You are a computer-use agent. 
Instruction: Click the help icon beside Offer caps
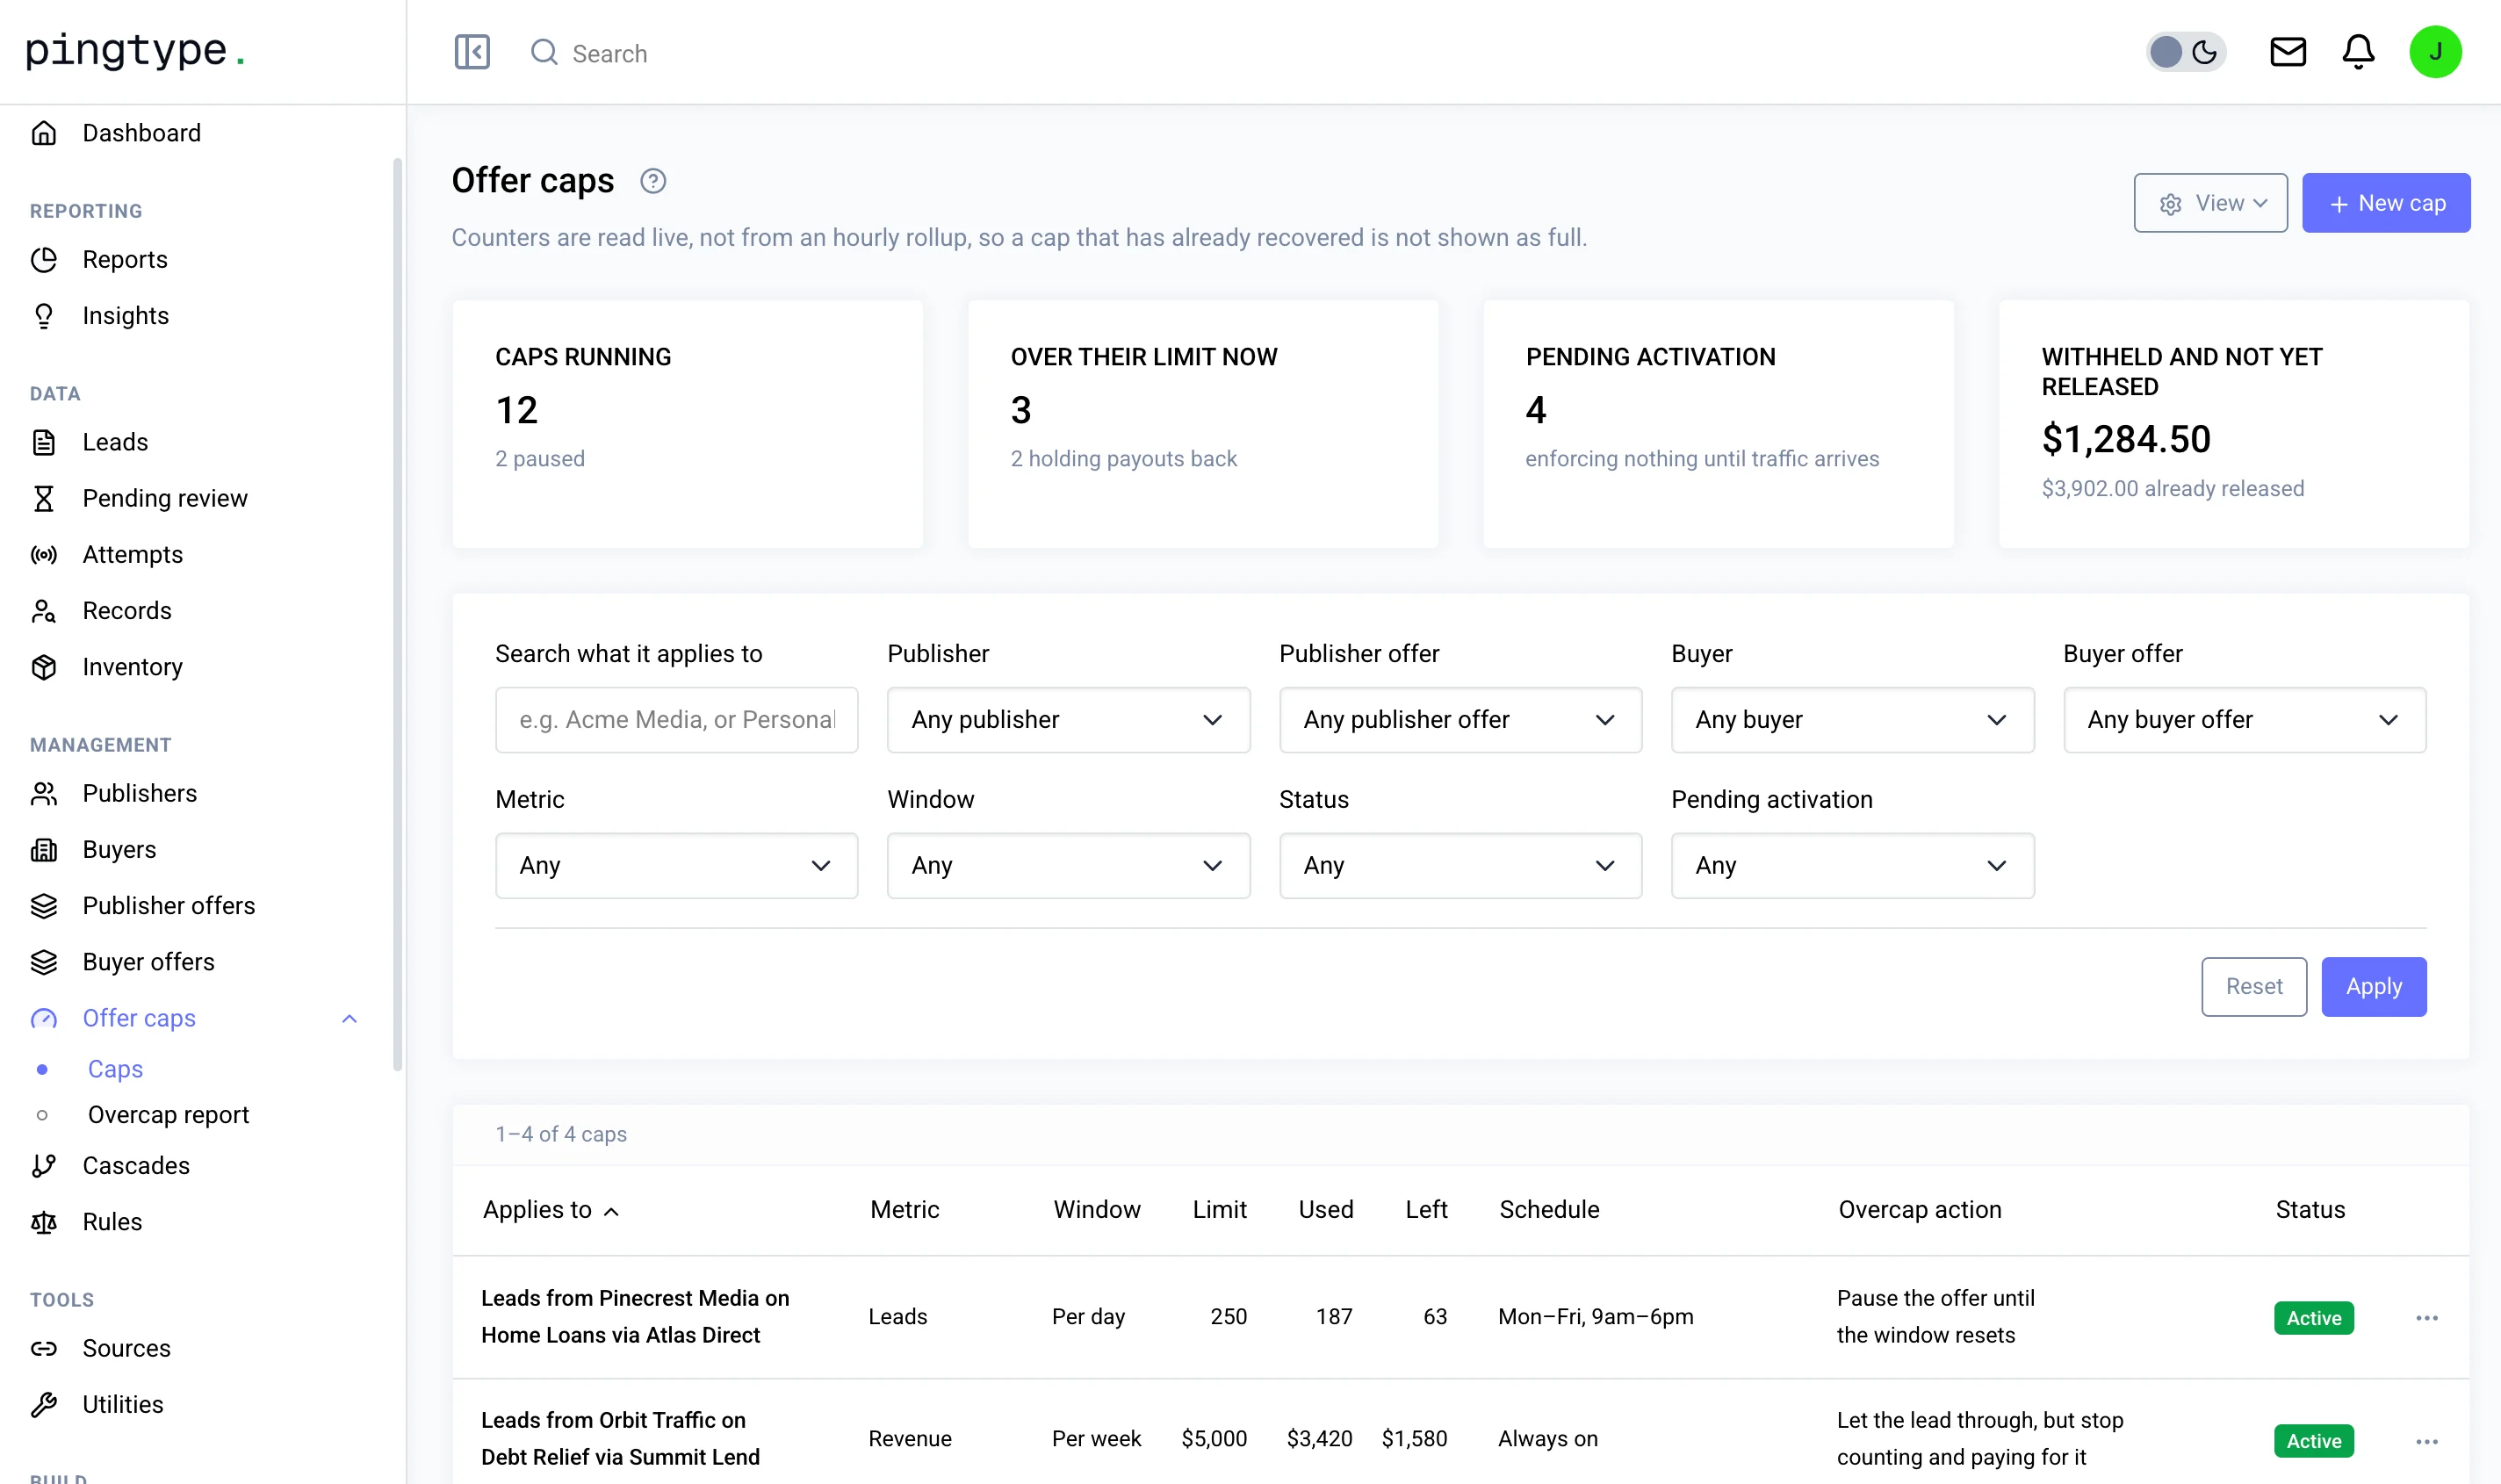pyautogui.click(x=653, y=181)
